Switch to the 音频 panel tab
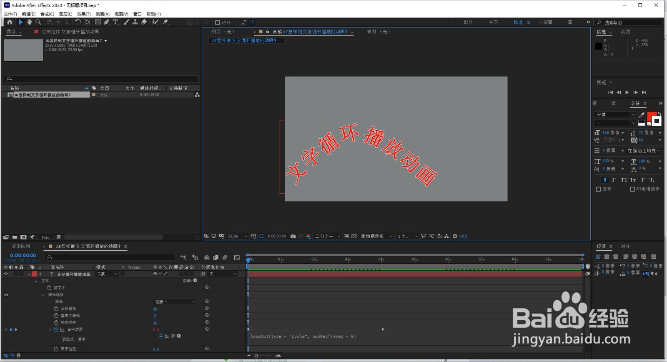This screenshot has height=362, width=667. [x=625, y=32]
